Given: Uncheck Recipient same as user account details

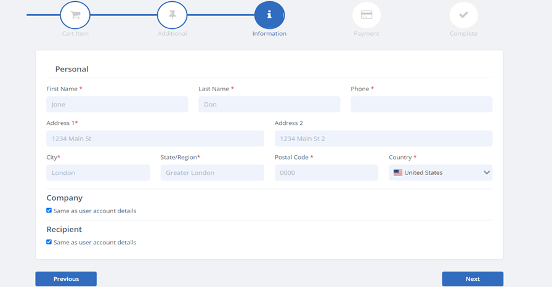Looking at the screenshot, I should tap(49, 242).
